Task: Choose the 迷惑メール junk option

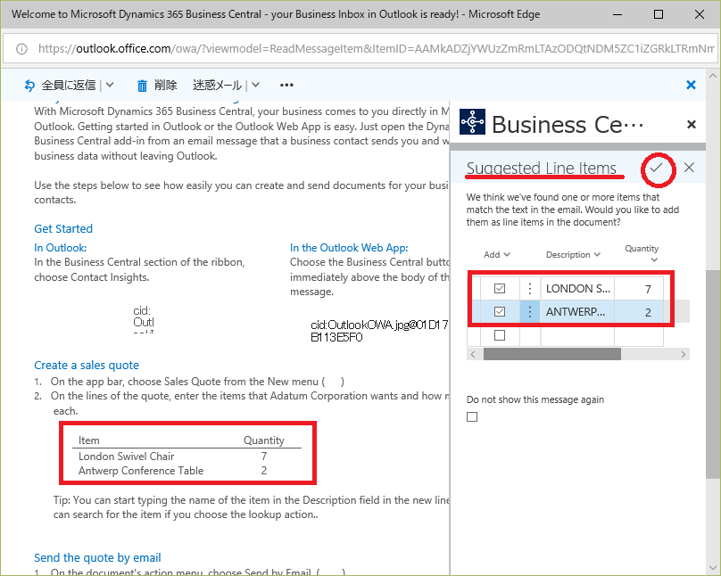Action: [x=217, y=85]
